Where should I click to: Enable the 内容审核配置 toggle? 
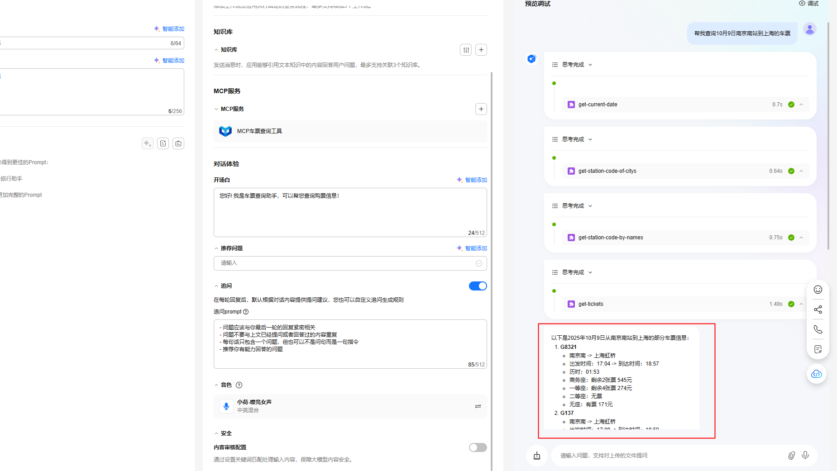tap(478, 447)
